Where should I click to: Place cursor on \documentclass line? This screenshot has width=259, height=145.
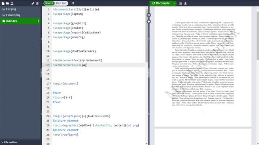pyautogui.click(x=76, y=9)
